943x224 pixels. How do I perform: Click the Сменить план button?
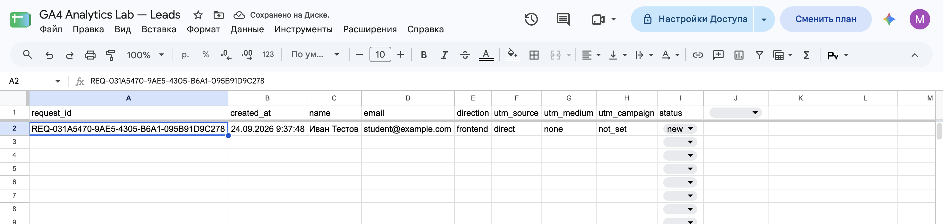coord(826,19)
